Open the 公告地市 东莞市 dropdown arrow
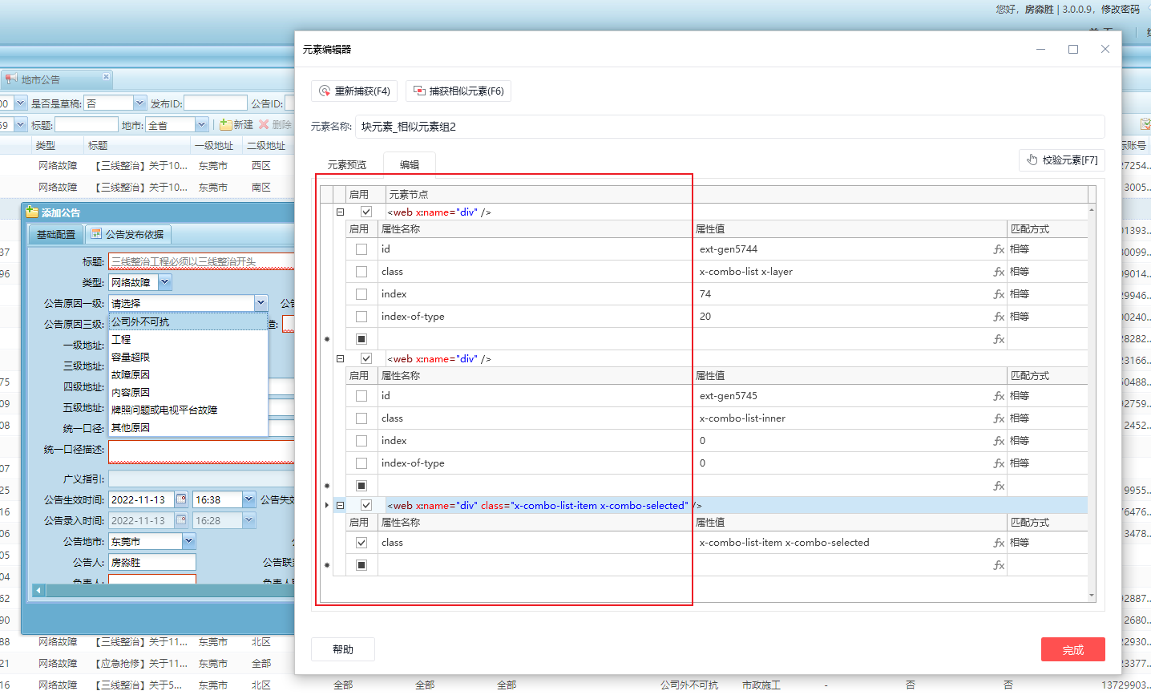This screenshot has width=1151, height=695. coord(188,541)
